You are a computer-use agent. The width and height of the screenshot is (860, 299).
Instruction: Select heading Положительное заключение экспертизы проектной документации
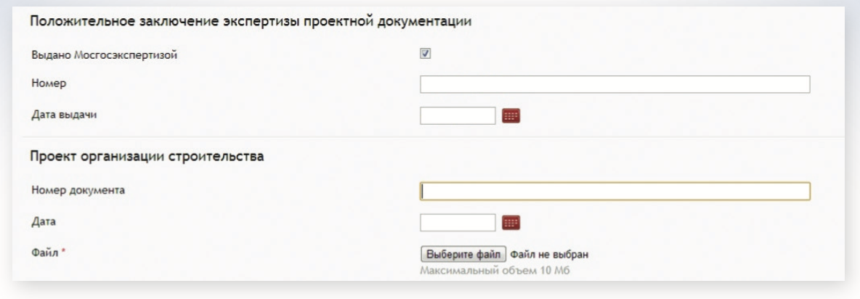coord(251,22)
